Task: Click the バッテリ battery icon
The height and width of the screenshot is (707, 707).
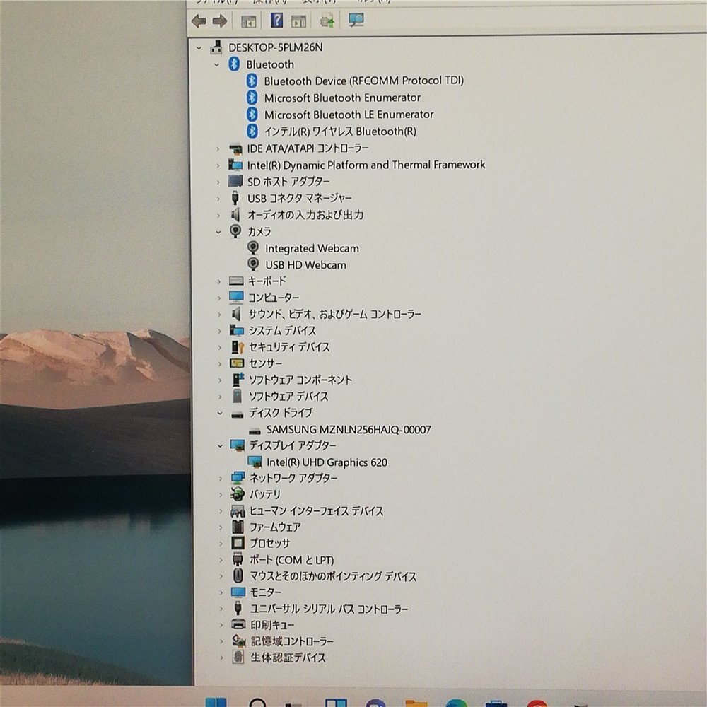Action: [x=238, y=495]
